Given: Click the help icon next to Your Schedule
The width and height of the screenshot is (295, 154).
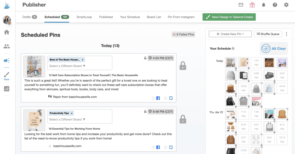Looking at the screenshot, I should [233, 49].
